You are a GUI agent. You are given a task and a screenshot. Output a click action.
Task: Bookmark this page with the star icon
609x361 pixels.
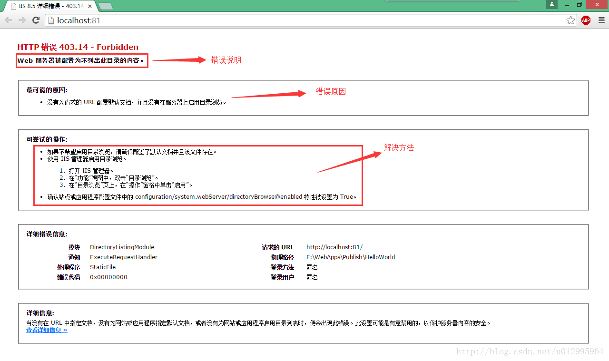click(x=570, y=20)
